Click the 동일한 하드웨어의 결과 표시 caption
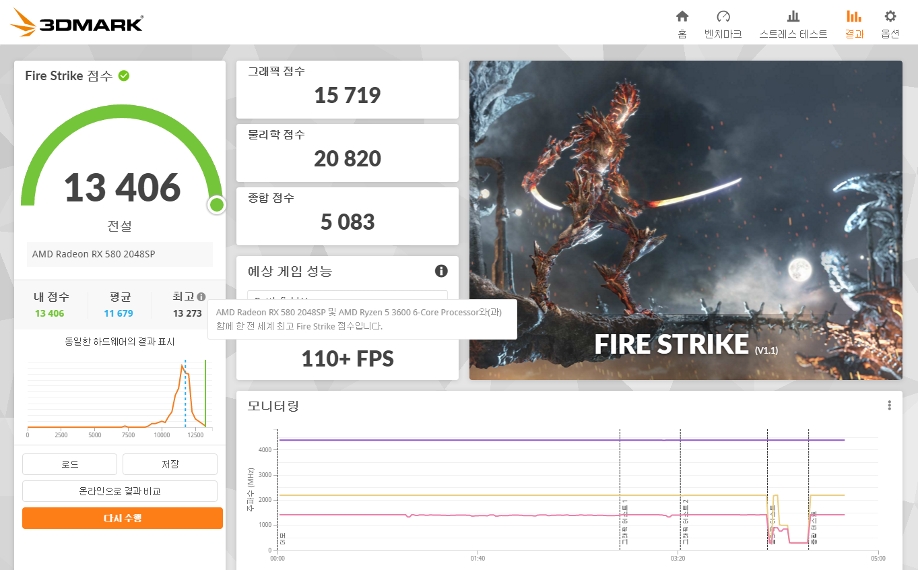The image size is (918, 570). coord(120,342)
